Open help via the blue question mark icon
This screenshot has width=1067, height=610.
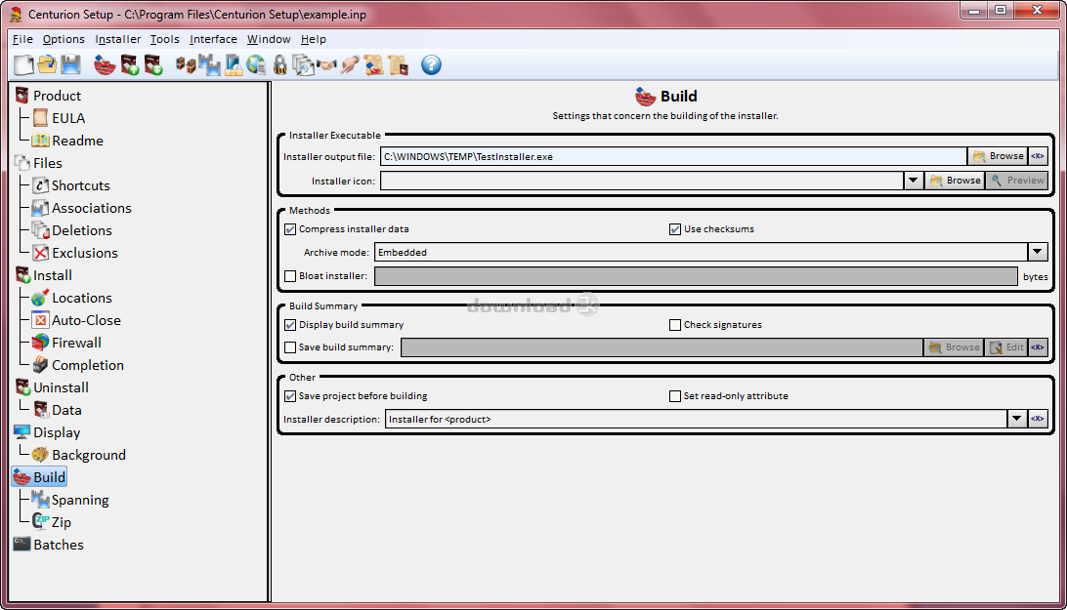tap(431, 65)
